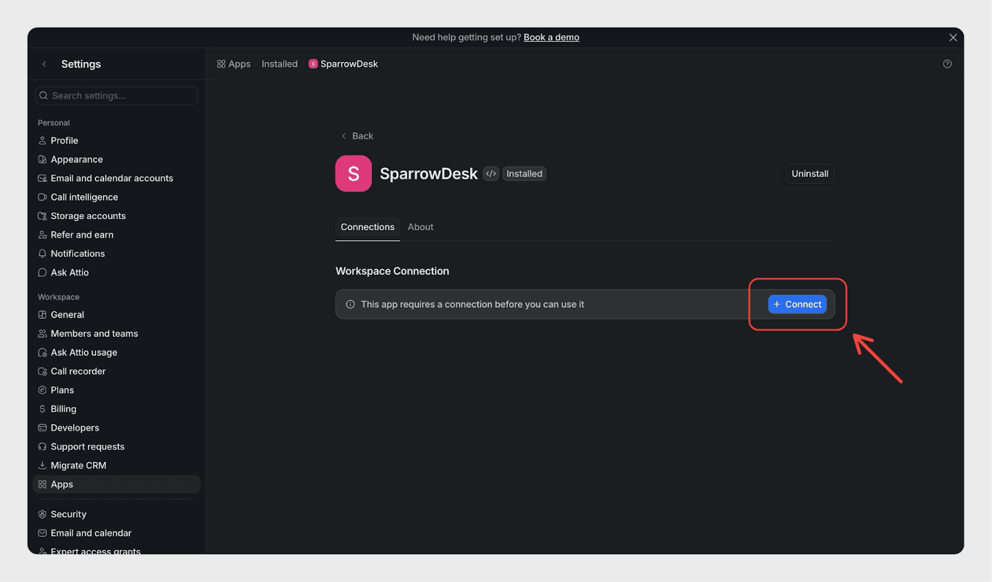The width and height of the screenshot is (992, 582).
Task: Click the Migrate CRM download icon
Action: [x=42, y=465]
